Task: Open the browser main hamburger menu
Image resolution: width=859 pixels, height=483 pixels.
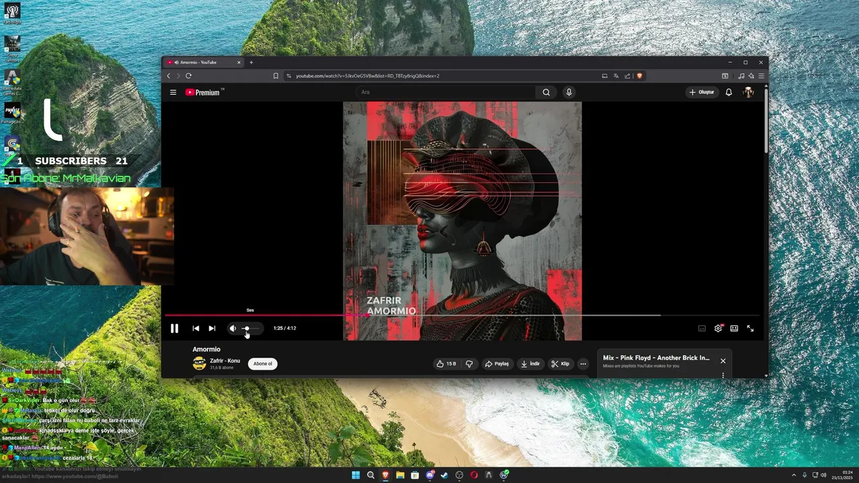Action: (x=761, y=76)
